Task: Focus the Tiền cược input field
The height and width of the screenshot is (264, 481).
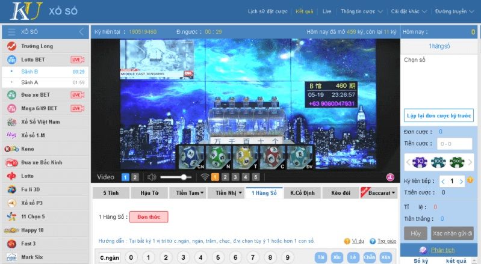Action: [455, 144]
